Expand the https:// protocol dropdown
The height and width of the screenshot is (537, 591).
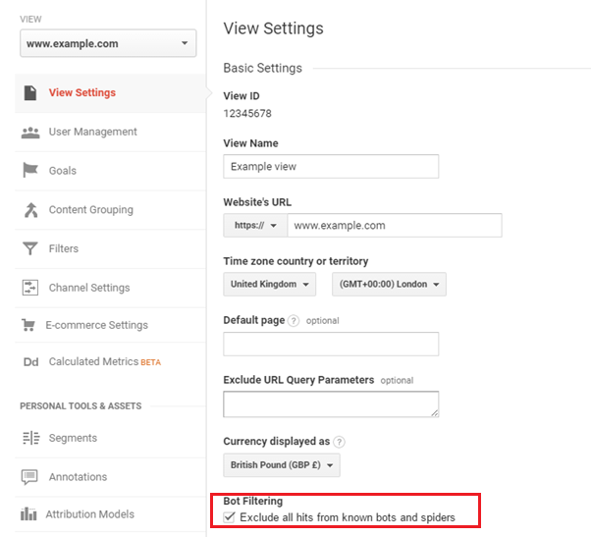click(x=252, y=226)
